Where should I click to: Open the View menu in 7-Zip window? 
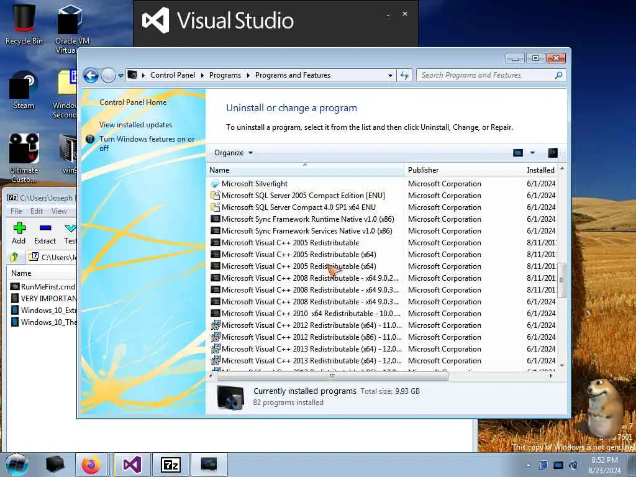point(59,211)
